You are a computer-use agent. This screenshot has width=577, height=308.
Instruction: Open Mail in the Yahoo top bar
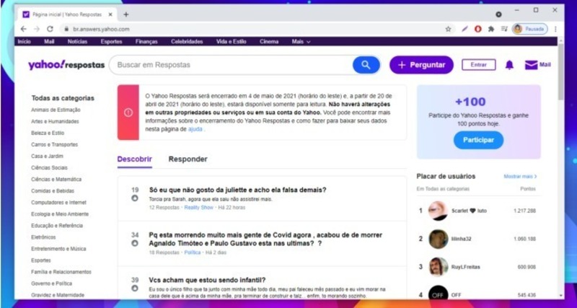click(49, 42)
